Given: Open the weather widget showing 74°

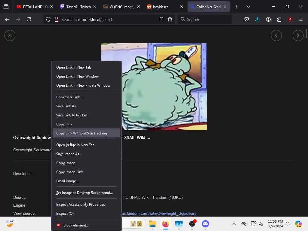Looking at the screenshot, I should 10,223.
